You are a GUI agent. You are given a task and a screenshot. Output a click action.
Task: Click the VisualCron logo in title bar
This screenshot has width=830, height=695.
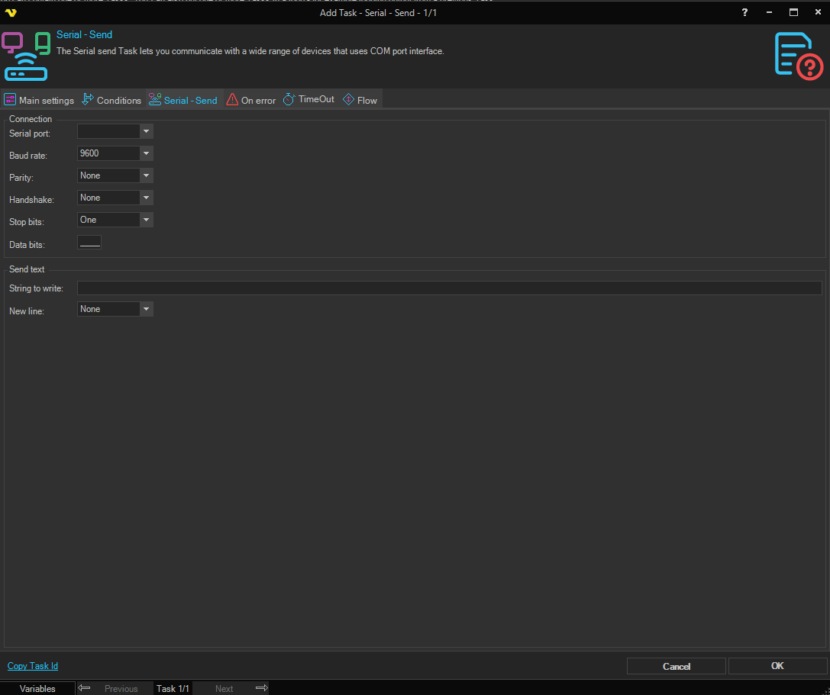click(11, 12)
